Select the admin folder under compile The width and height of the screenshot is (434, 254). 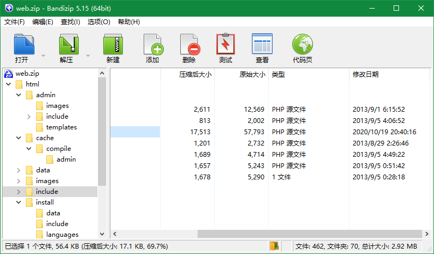point(66,159)
